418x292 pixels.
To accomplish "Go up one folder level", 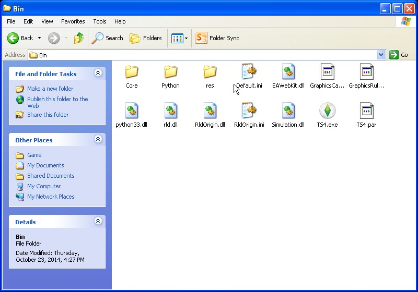I will pos(79,38).
